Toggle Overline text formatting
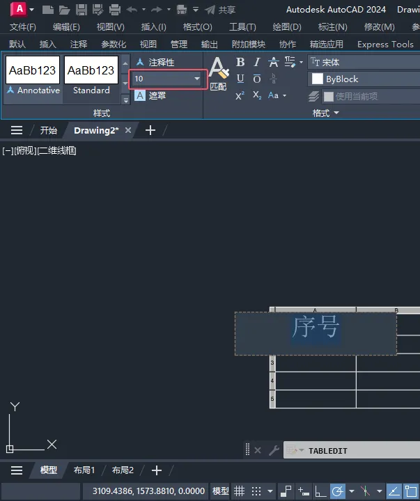This screenshot has height=501, width=420. coord(257,79)
